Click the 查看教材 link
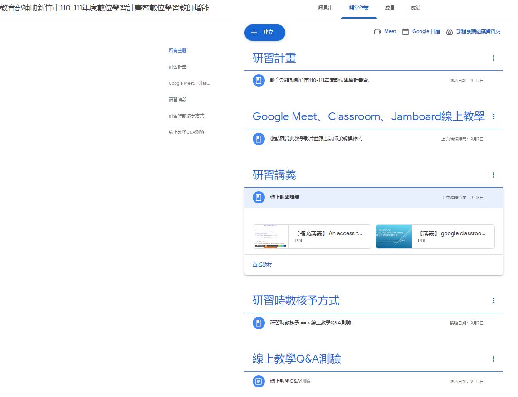Viewport: 518px width, 397px height. coord(262,265)
